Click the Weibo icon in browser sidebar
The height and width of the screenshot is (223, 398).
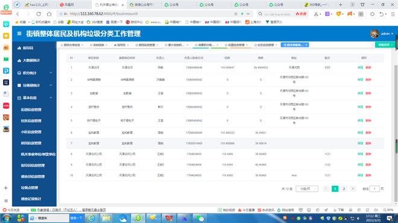tap(6, 47)
